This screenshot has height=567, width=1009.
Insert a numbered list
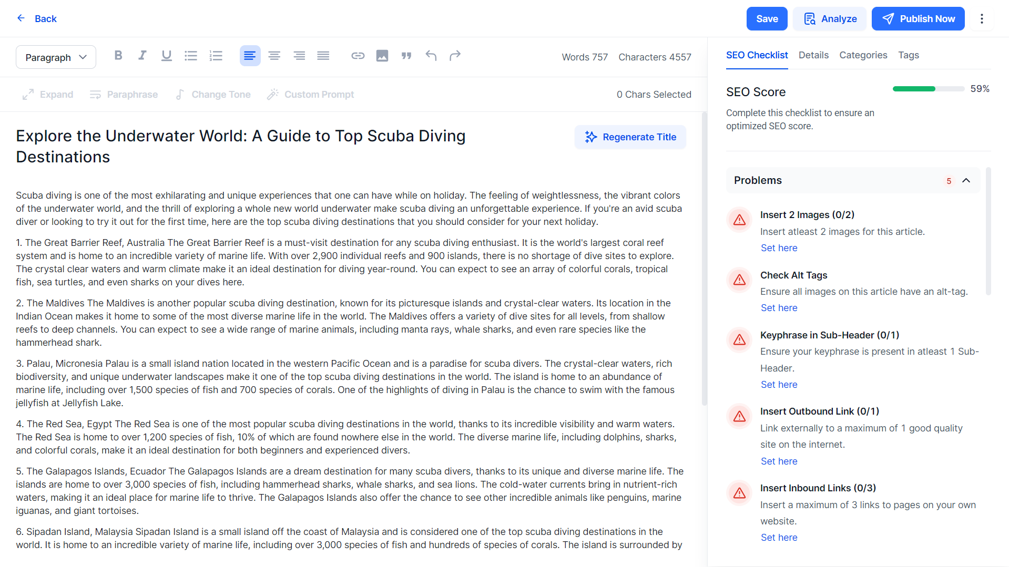pos(216,56)
